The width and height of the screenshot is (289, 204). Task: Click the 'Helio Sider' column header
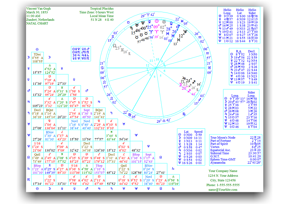pyautogui.click(x=252, y=12)
